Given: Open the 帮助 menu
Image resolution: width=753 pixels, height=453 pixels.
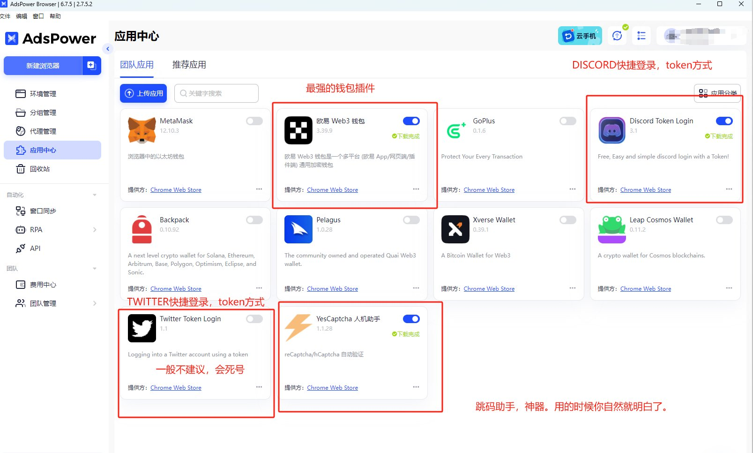Looking at the screenshot, I should click(x=55, y=16).
